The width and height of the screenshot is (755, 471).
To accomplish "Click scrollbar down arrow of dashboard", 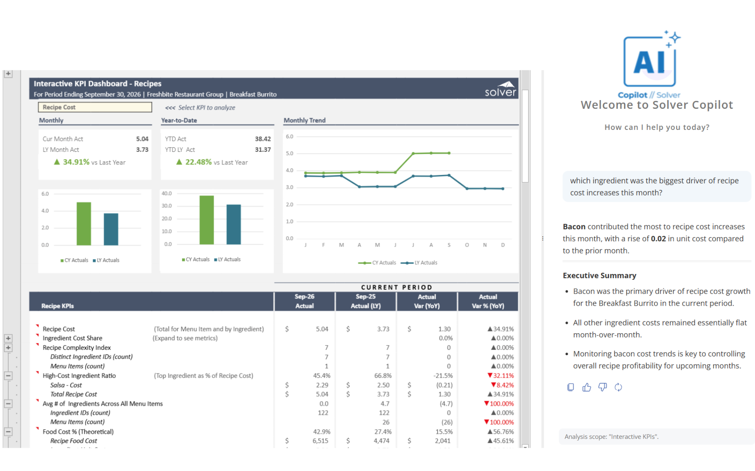I will coord(525,446).
